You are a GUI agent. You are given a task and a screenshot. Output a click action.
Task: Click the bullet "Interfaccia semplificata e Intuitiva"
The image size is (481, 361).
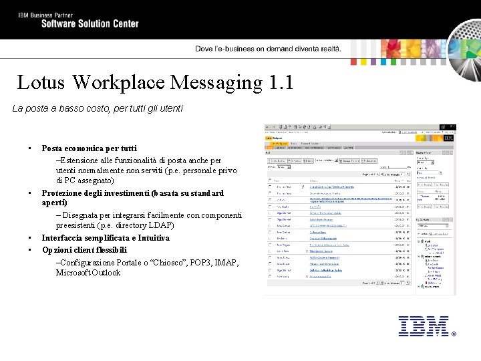(x=106, y=238)
